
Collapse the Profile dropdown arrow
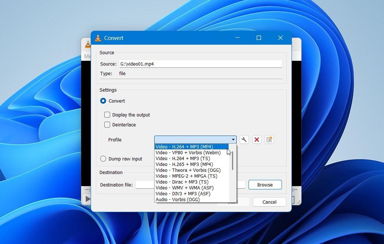pos(233,140)
